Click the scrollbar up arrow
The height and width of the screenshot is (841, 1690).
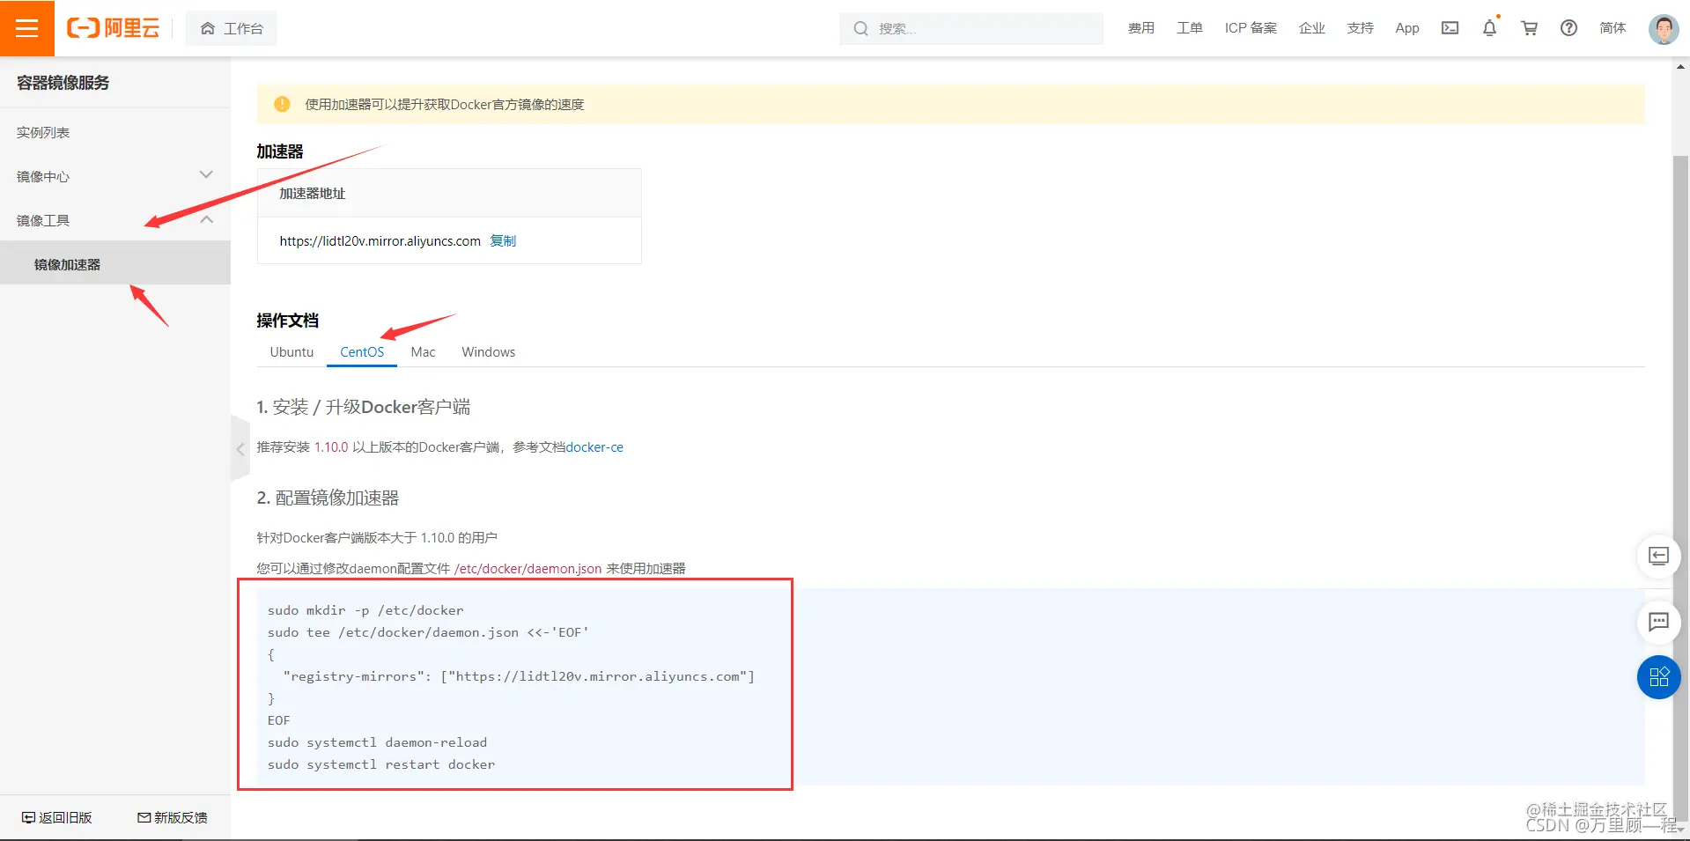[1681, 66]
